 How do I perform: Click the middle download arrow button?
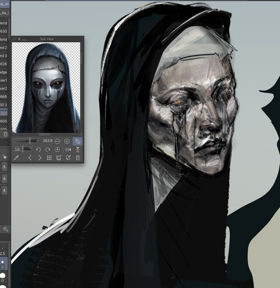click(x=5, y=178)
